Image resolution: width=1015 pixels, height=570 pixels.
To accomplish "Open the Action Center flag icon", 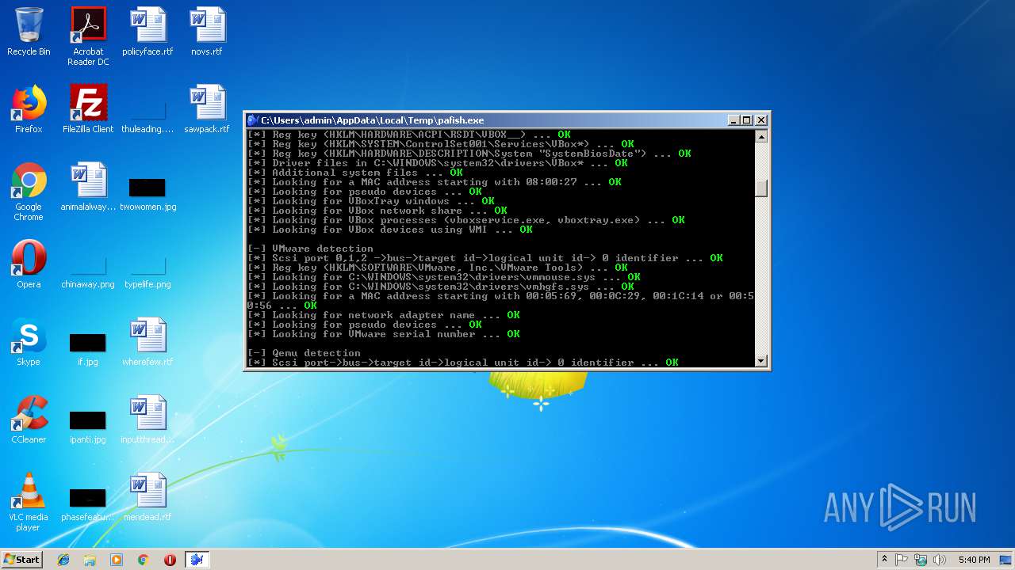I will point(902,560).
